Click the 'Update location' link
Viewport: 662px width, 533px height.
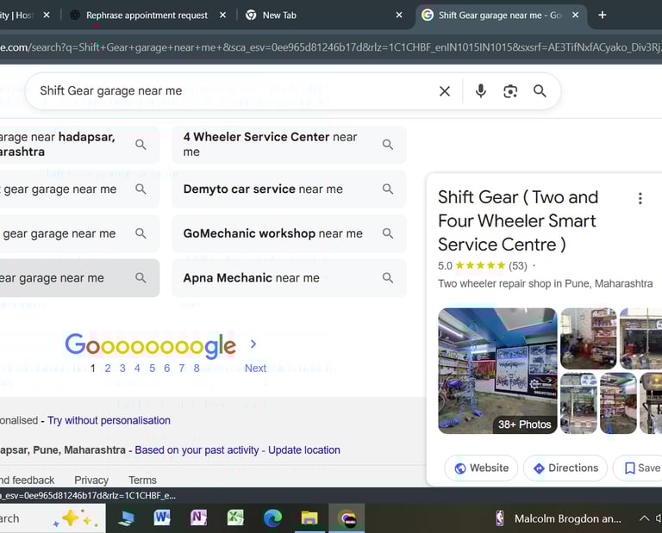pos(304,450)
